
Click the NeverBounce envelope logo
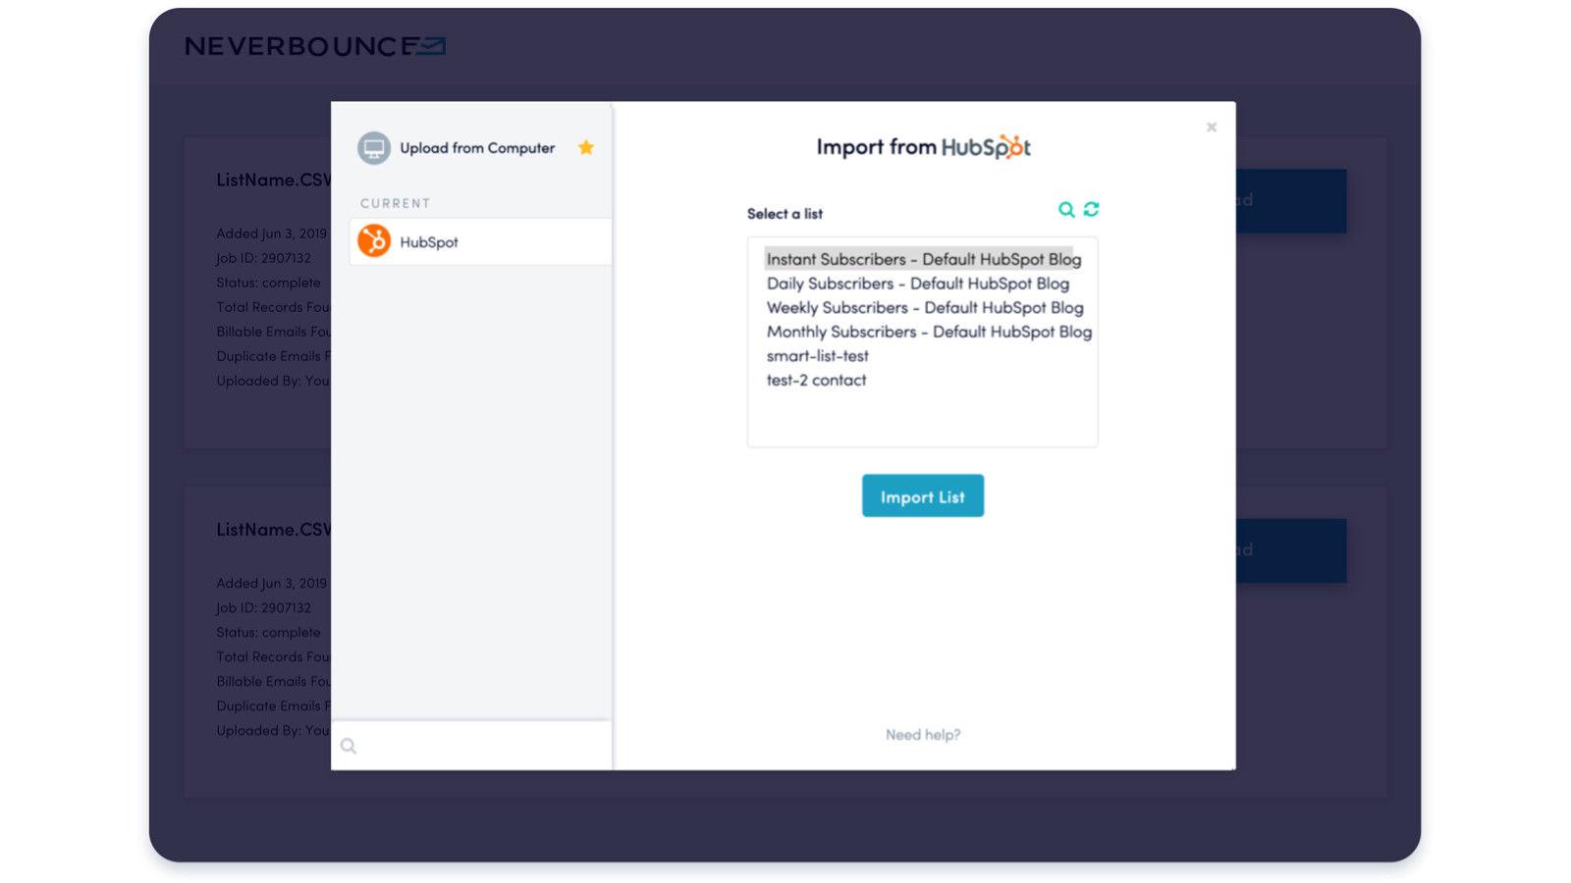click(x=432, y=45)
